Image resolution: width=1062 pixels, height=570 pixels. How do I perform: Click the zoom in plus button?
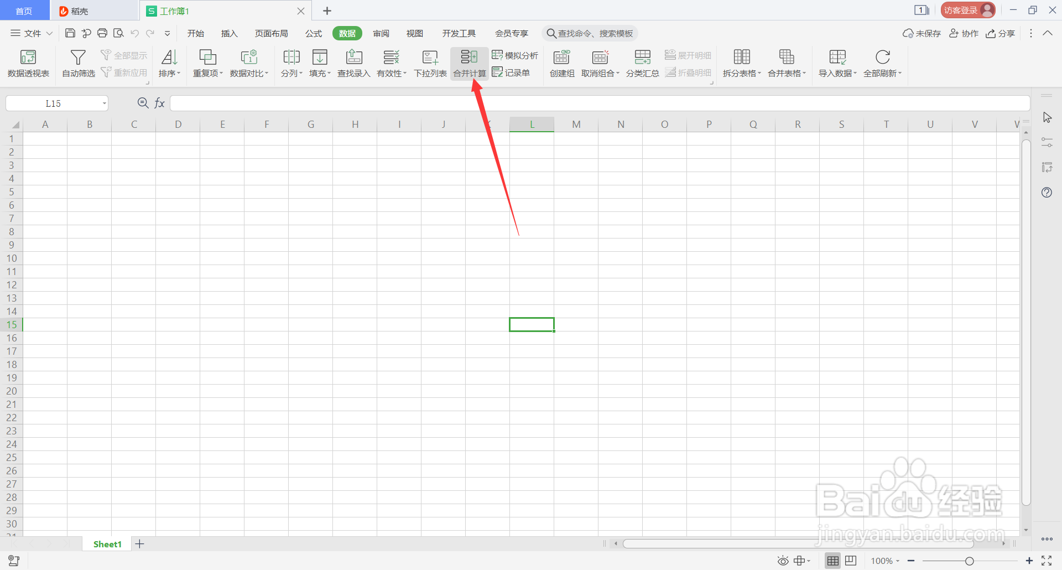point(1029,561)
